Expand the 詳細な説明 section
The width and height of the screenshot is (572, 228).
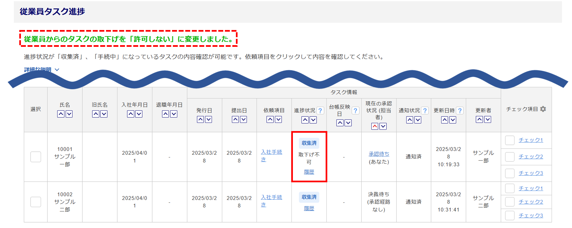(x=41, y=69)
